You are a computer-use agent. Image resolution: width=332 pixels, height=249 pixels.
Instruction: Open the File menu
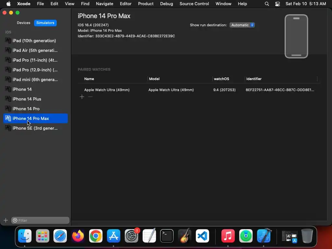coord(40,4)
